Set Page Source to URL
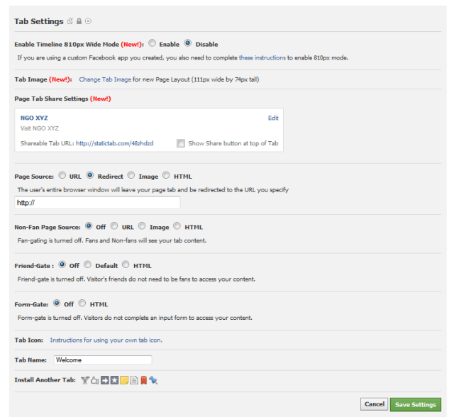Viewport: 454px width, 417px height. 62,175
